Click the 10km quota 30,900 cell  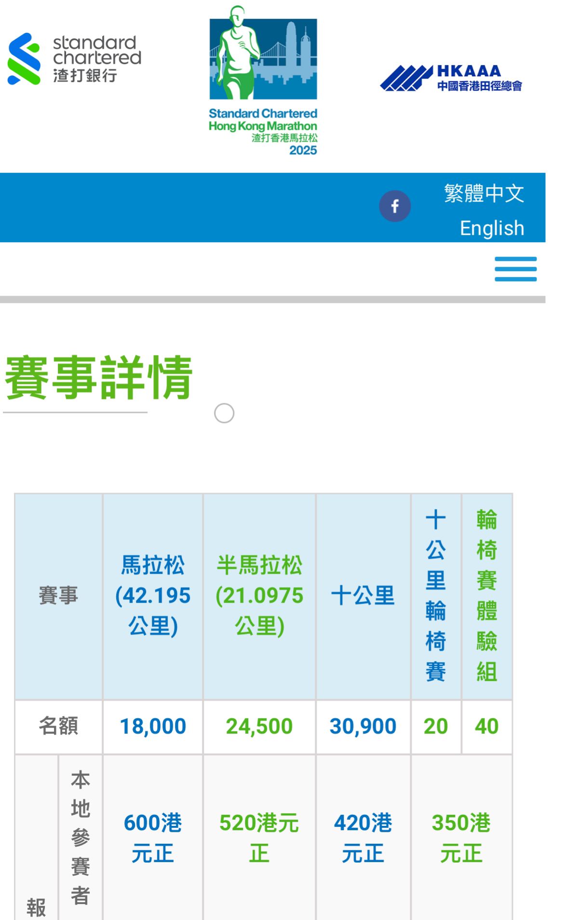(x=363, y=727)
